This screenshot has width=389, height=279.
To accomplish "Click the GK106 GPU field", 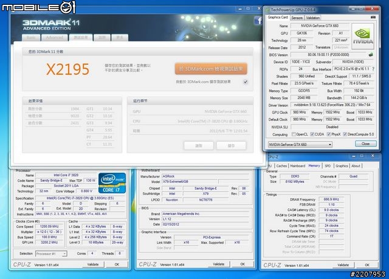I will [301, 33].
